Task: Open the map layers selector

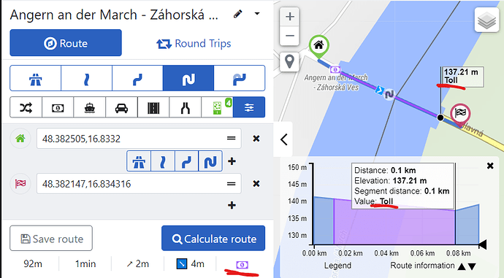Action: tap(486, 20)
